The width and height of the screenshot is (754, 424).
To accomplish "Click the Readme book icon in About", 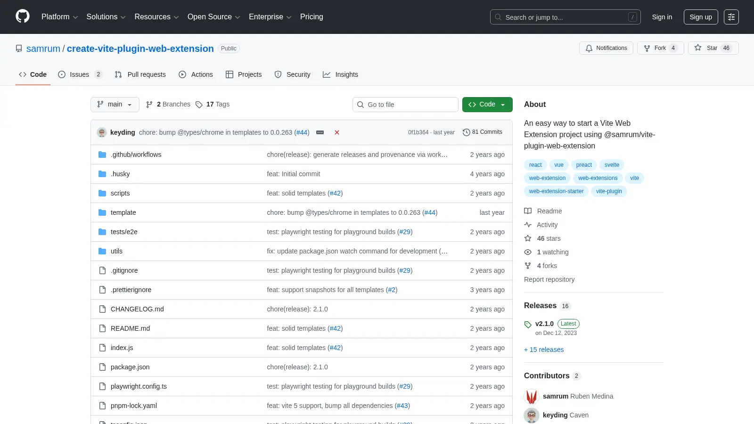I will coord(528,211).
